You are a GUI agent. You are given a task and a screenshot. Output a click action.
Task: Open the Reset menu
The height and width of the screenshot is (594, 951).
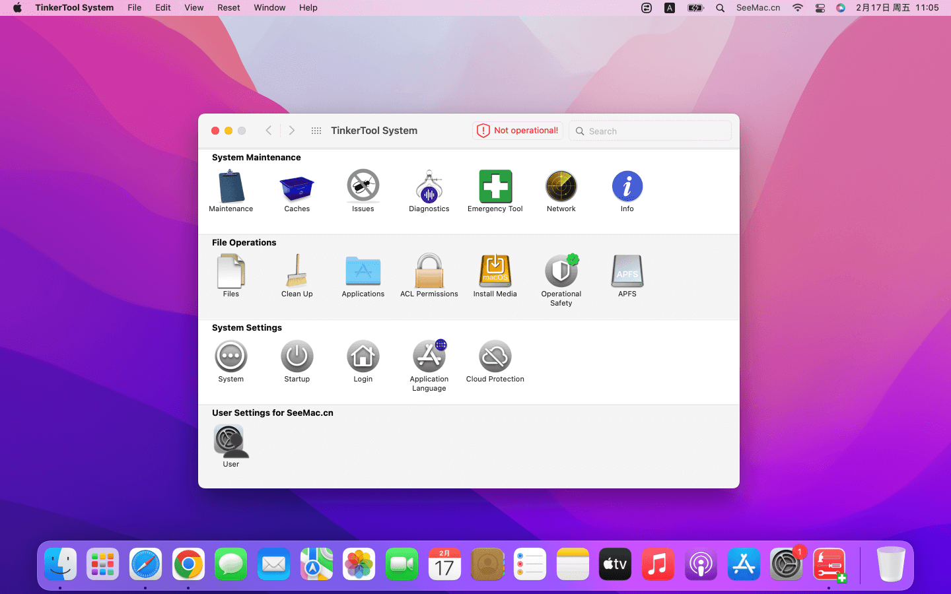coord(229,8)
